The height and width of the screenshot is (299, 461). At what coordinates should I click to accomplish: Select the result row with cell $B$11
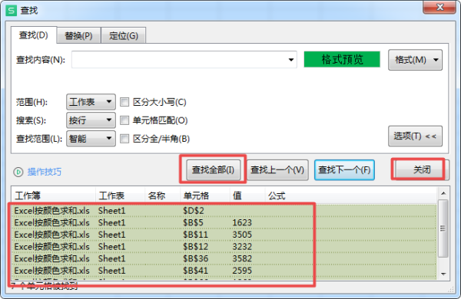[224, 235]
